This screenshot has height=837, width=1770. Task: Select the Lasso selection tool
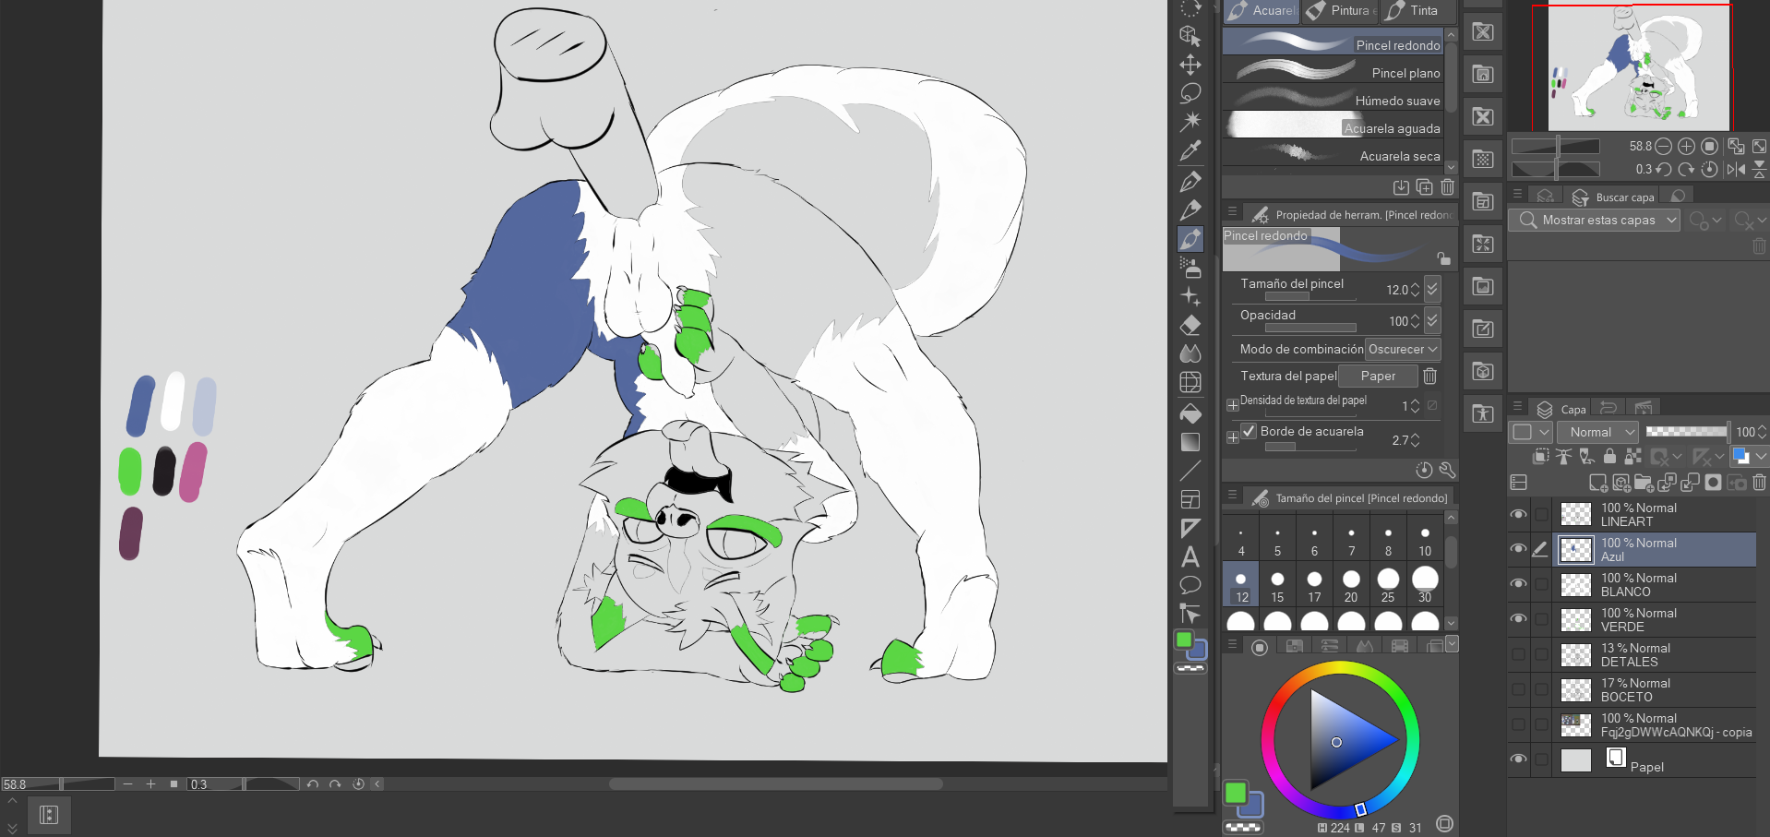tap(1190, 93)
